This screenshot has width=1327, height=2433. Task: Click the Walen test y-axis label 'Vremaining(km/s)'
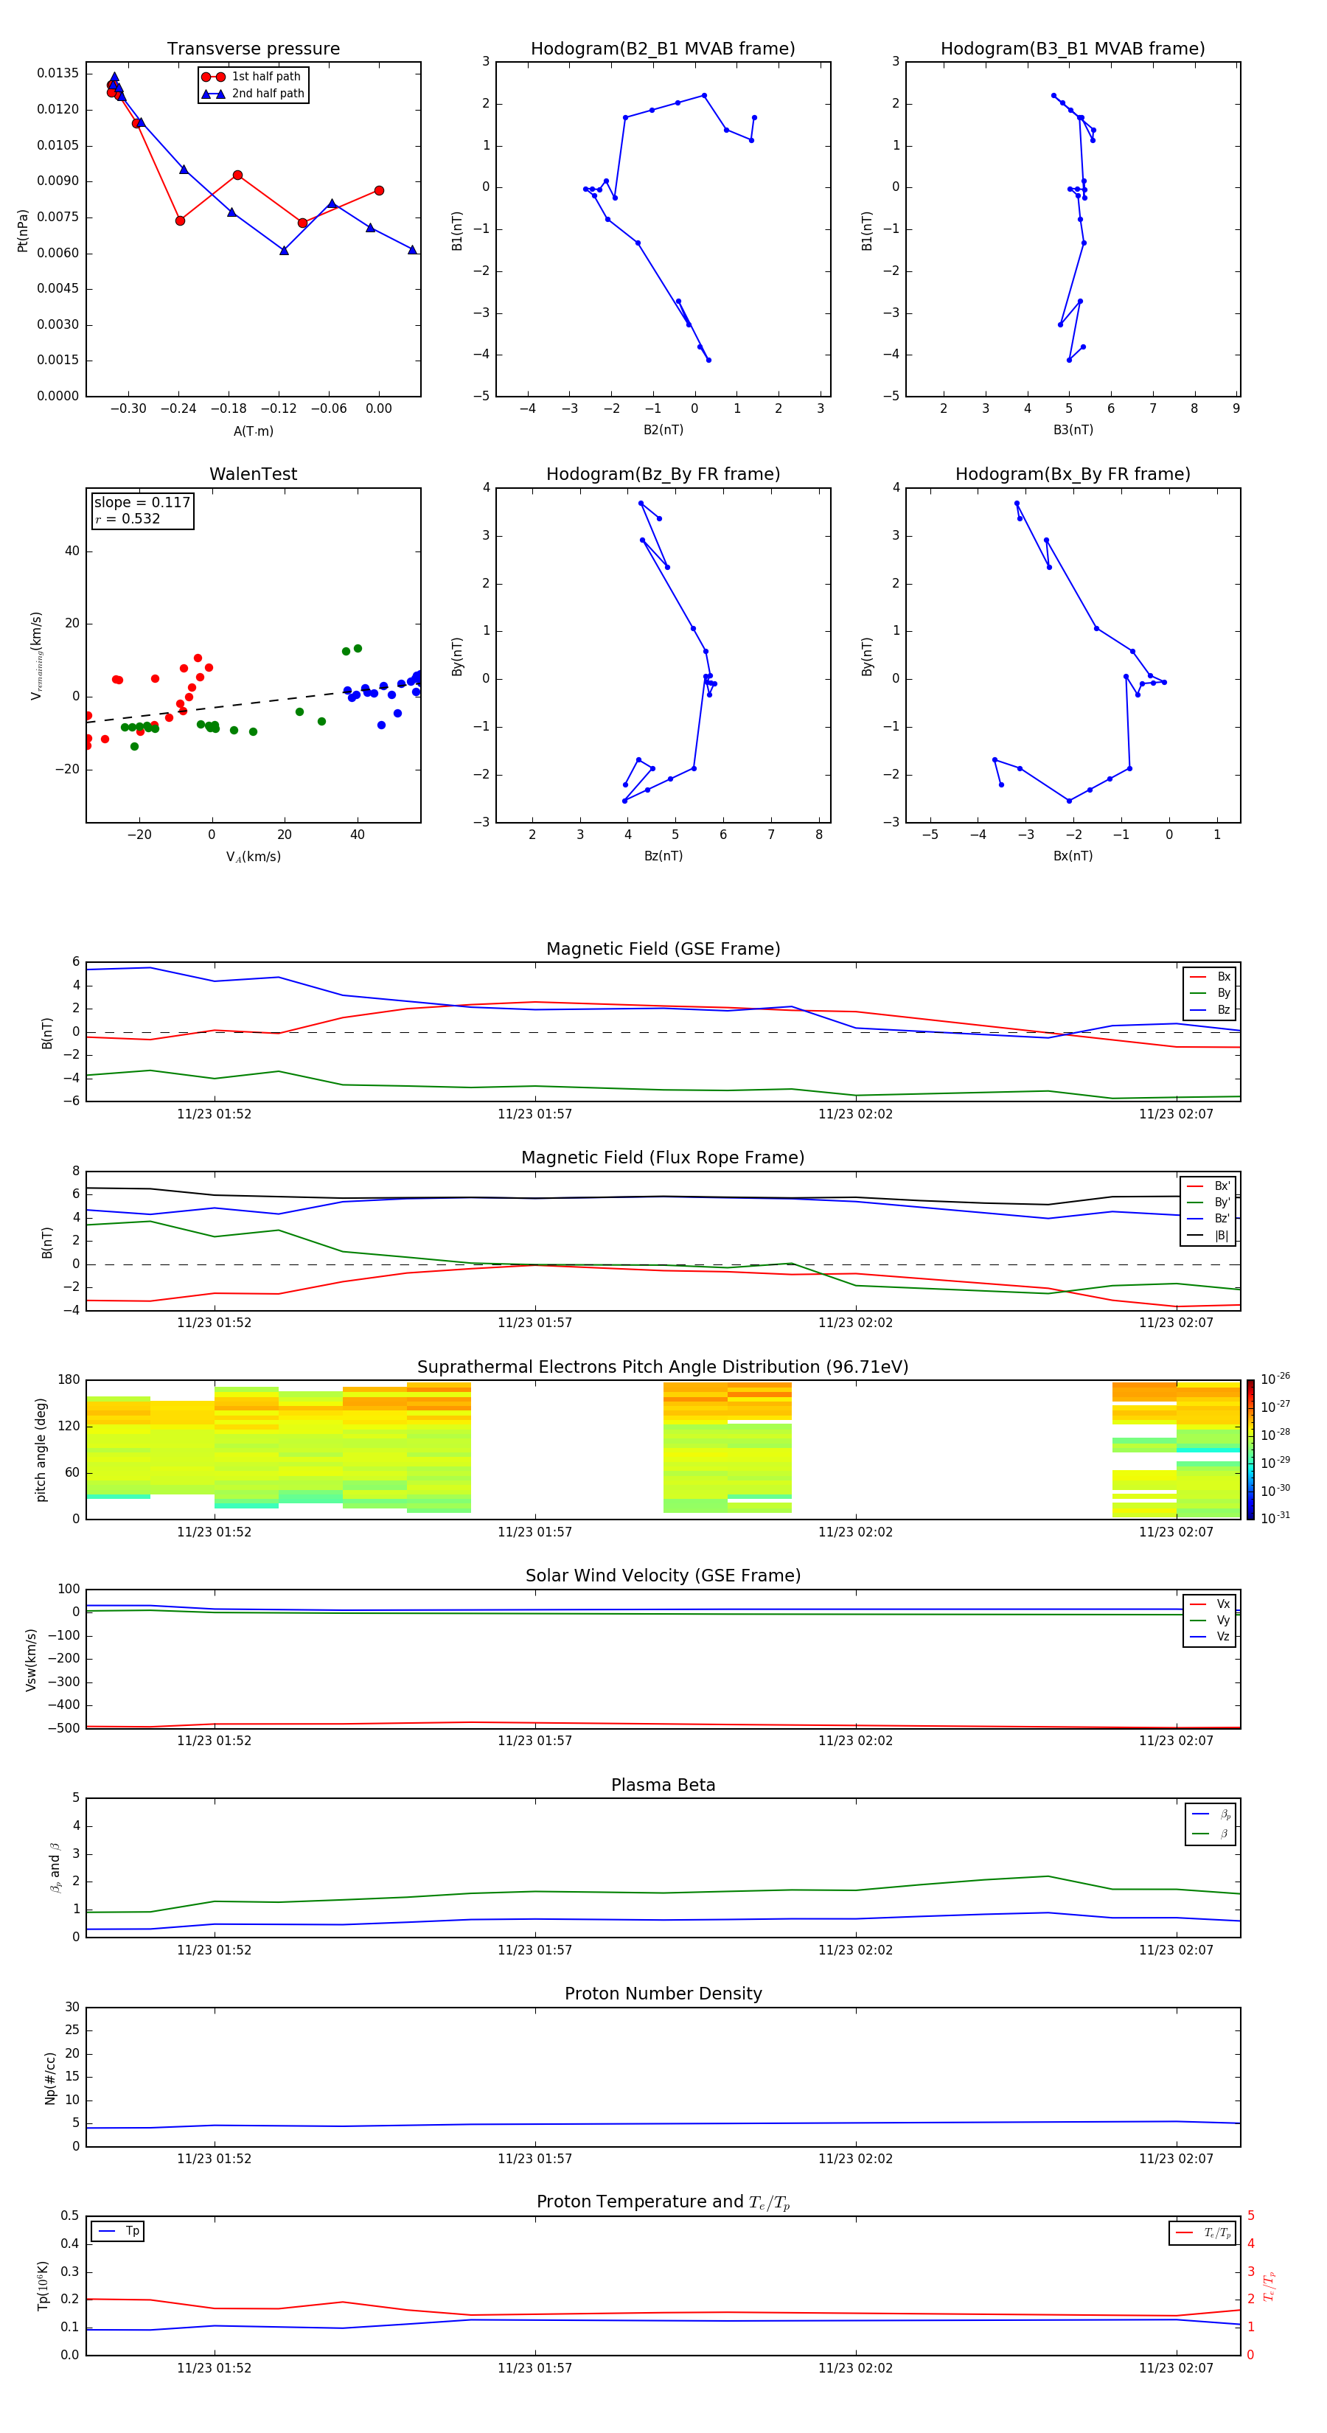[x=37, y=655]
